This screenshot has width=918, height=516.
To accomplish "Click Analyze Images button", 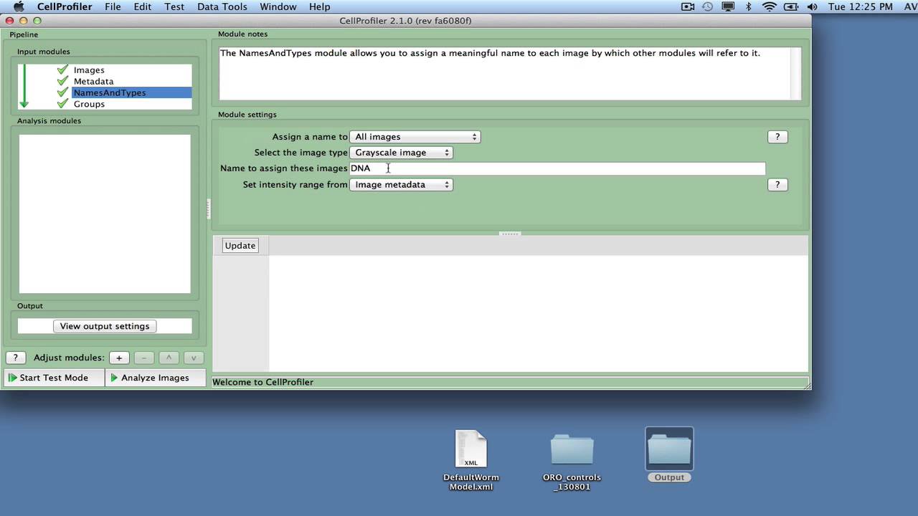I will (x=155, y=378).
